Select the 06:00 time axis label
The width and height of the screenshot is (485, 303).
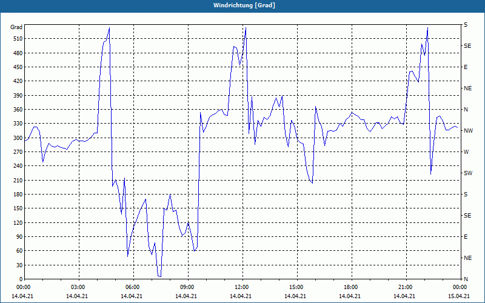point(133,287)
